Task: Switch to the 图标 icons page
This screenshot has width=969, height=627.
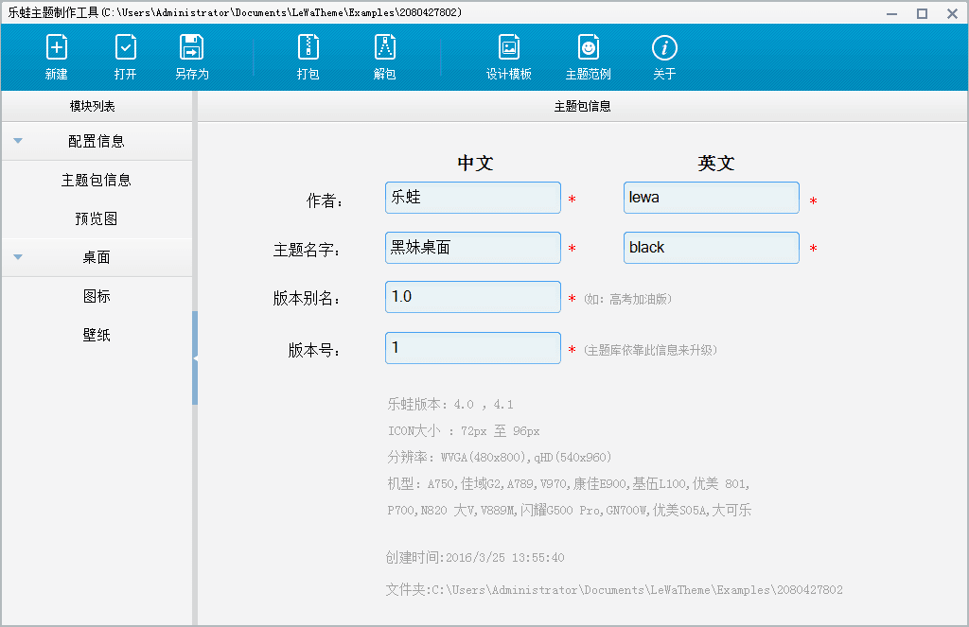Action: [x=96, y=295]
